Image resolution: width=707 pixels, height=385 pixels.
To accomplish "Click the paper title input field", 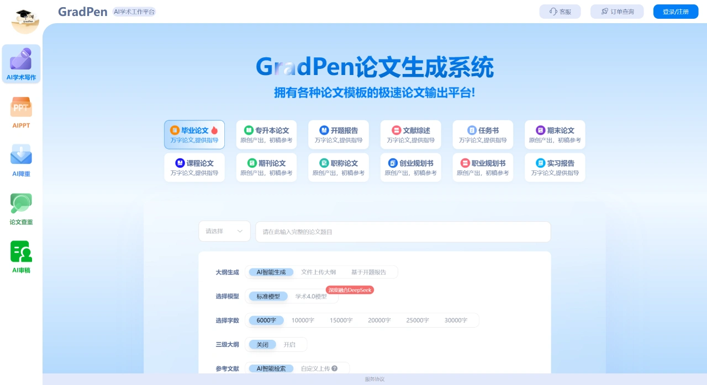I will click(403, 232).
